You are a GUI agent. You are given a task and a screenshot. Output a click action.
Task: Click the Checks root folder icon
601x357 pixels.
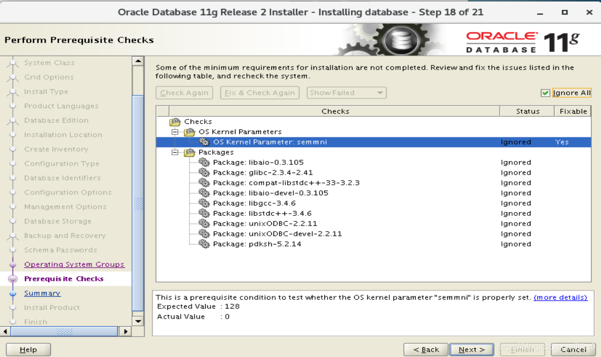[175, 122]
